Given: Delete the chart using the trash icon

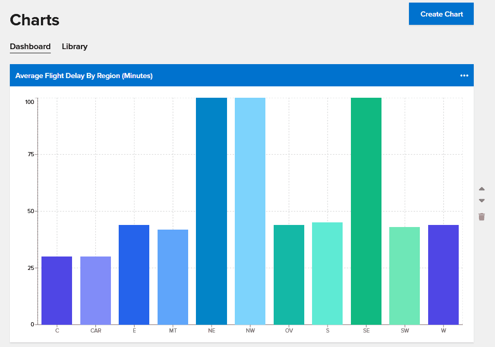Looking at the screenshot, I should pyautogui.click(x=482, y=217).
